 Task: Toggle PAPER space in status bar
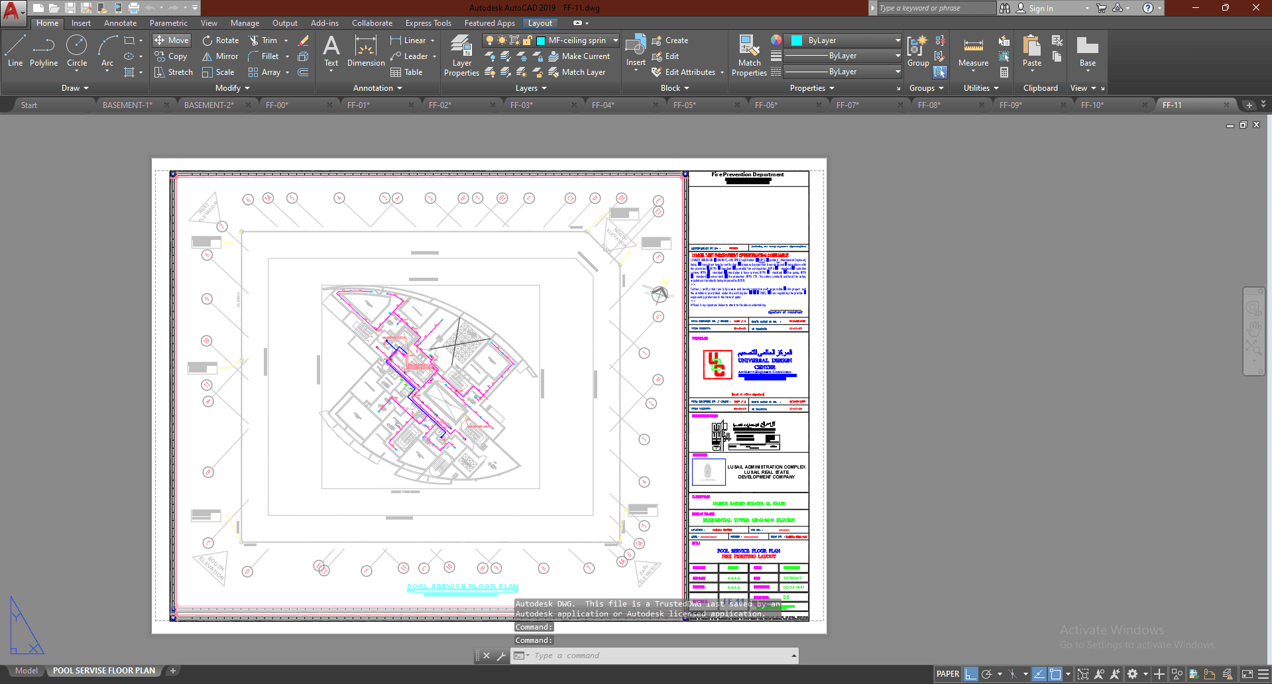click(947, 674)
